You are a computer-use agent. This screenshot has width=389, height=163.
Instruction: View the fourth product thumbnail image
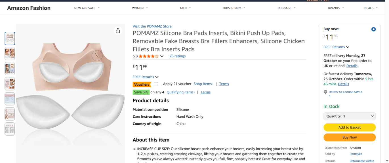point(10,84)
